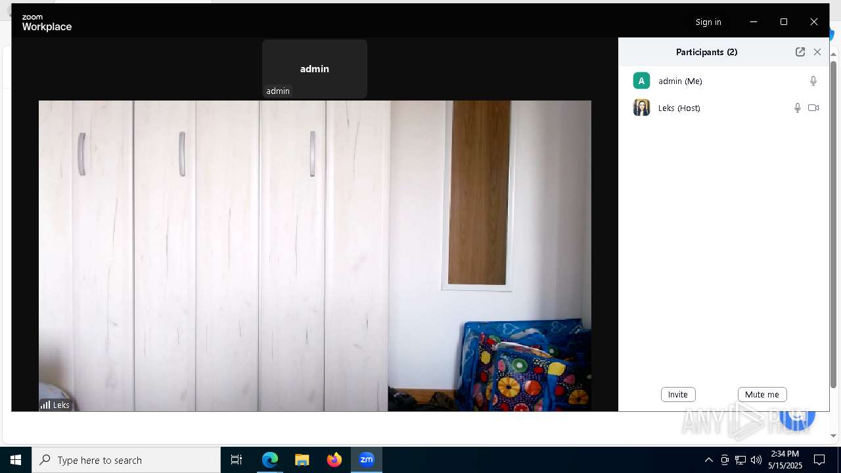Click the Zoom Workplace logo

pyautogui.click(x=47, y=22)
